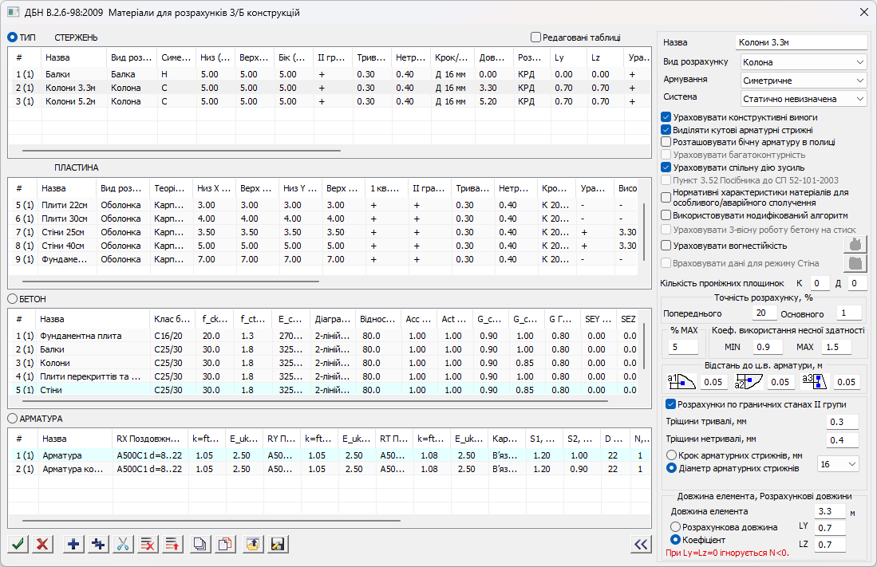Screen dimensions: 877x567
Task: Click the scissors cut icon
Action: [123, 544]
